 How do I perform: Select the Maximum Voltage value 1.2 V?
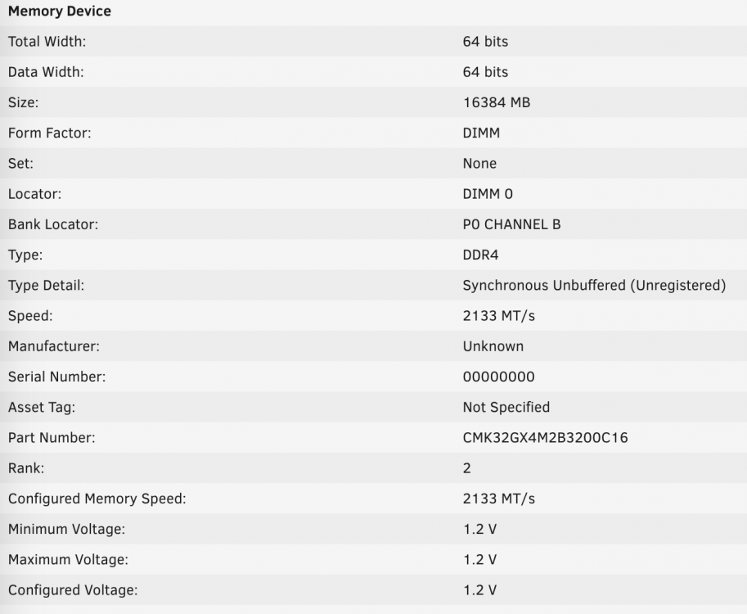(x=479, y=560)
